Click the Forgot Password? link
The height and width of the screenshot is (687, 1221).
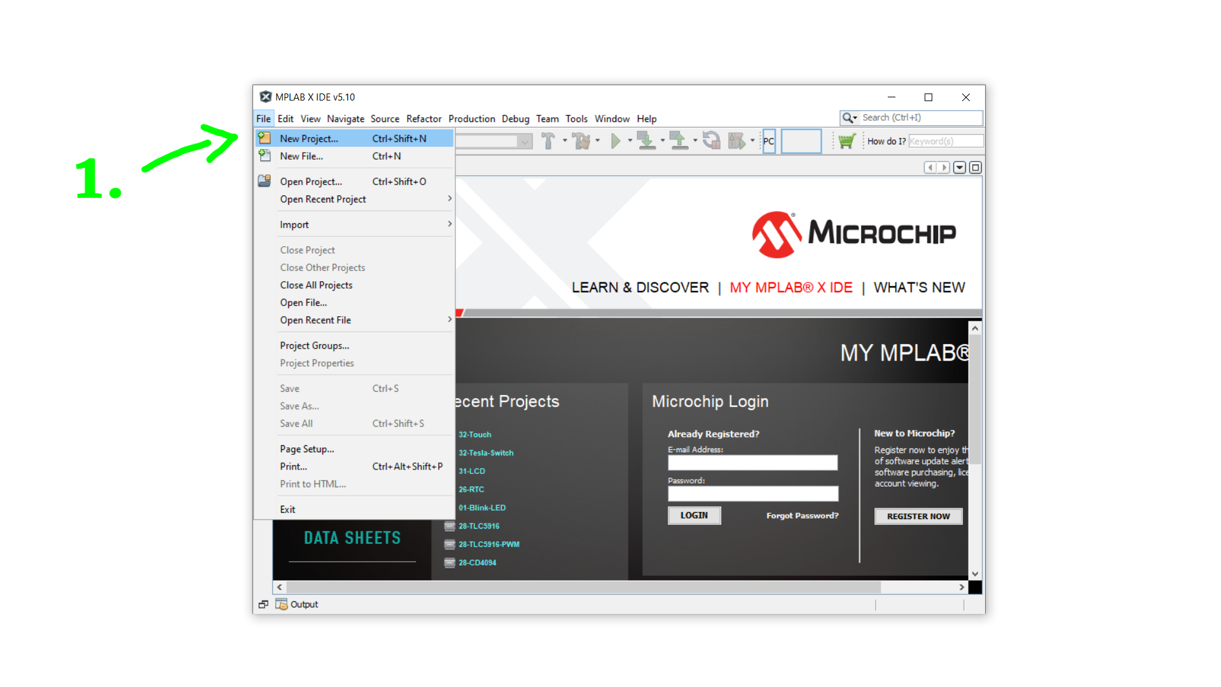(x=802, y=516)
